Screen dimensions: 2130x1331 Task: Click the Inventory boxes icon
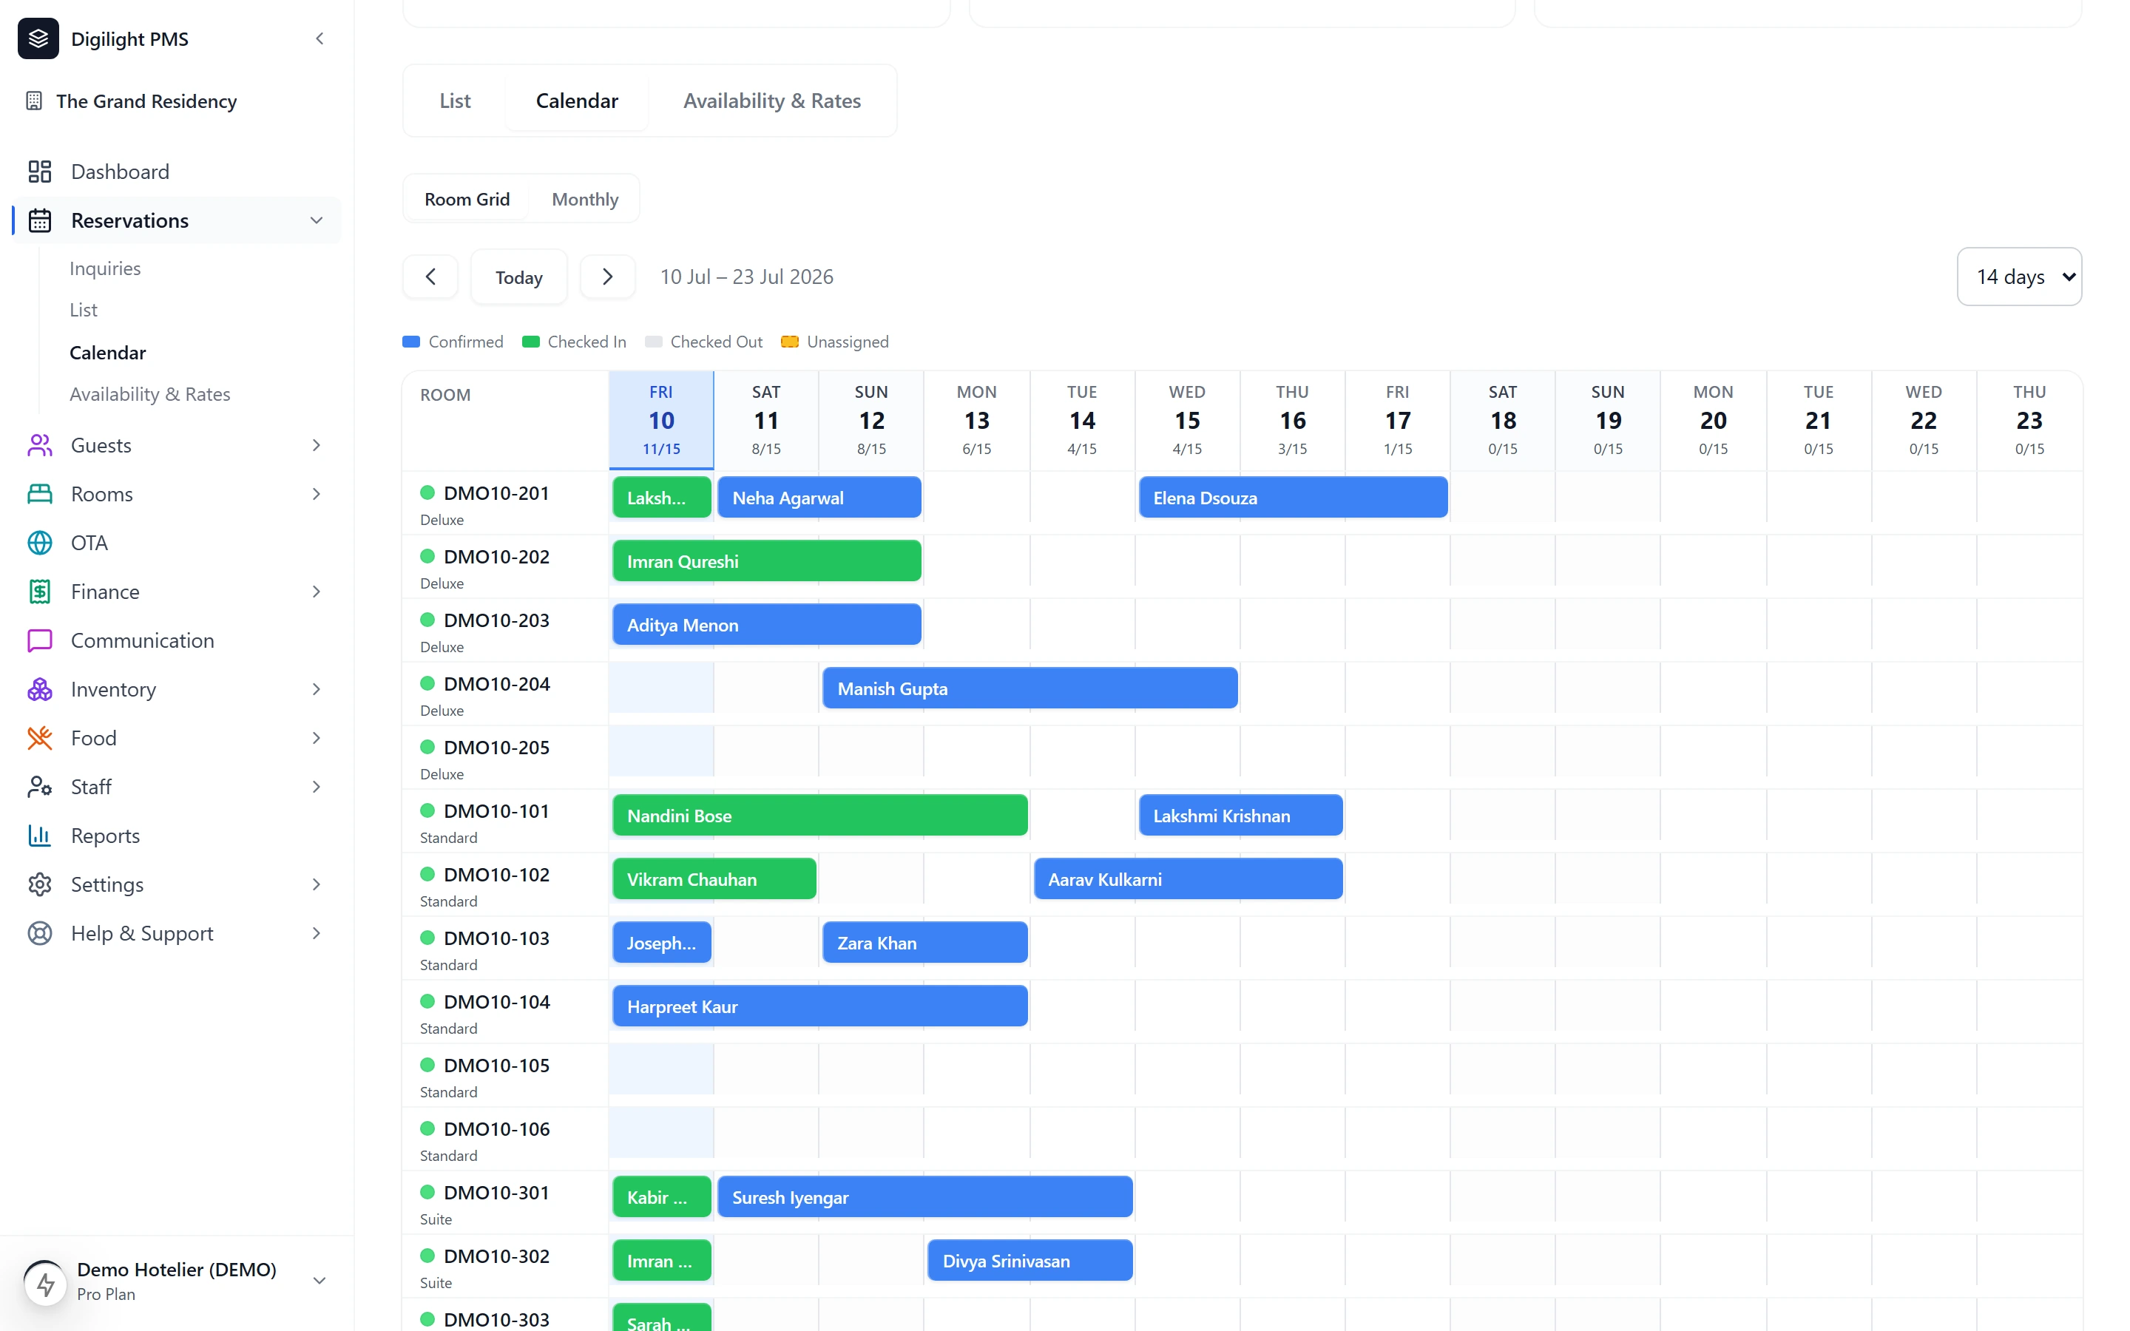(x=40, y=689)
